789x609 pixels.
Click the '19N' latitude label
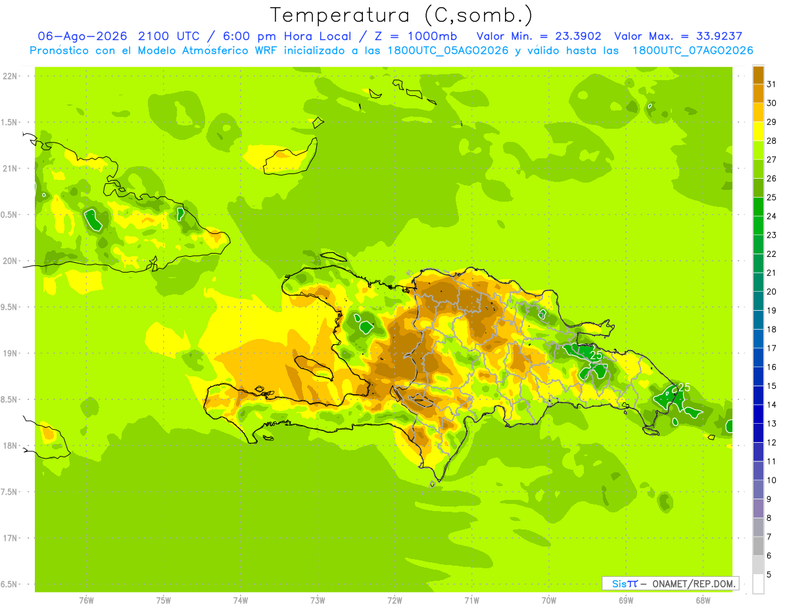click(x=9, y=353)
